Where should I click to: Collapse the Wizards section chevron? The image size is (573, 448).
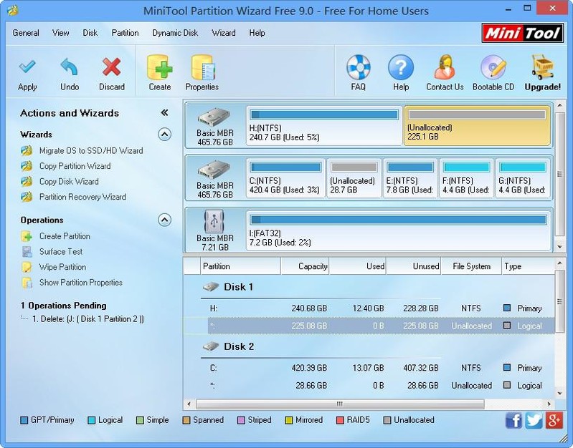point(164,135)
